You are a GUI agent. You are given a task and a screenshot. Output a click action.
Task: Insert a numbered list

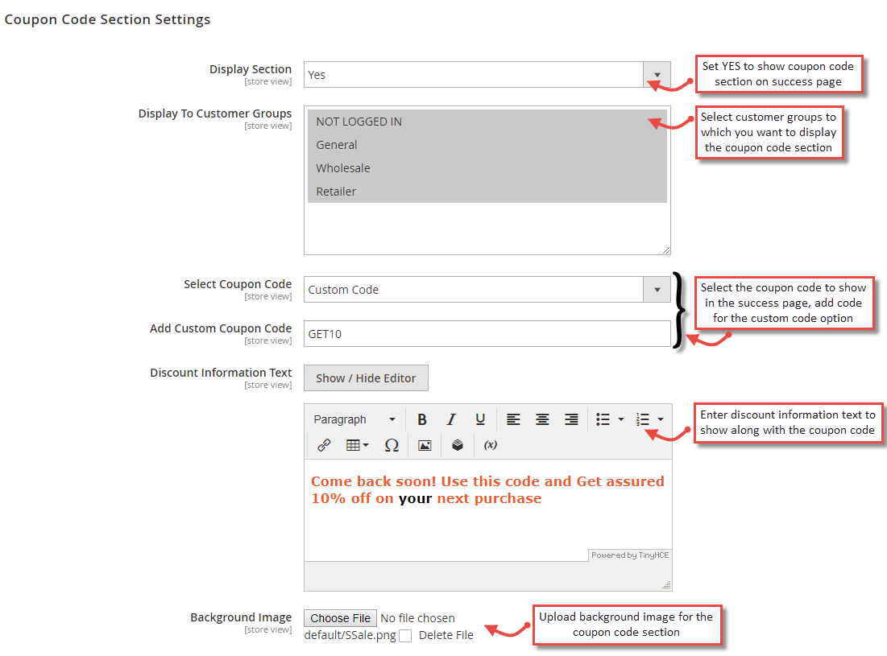(x=643, y=419)
